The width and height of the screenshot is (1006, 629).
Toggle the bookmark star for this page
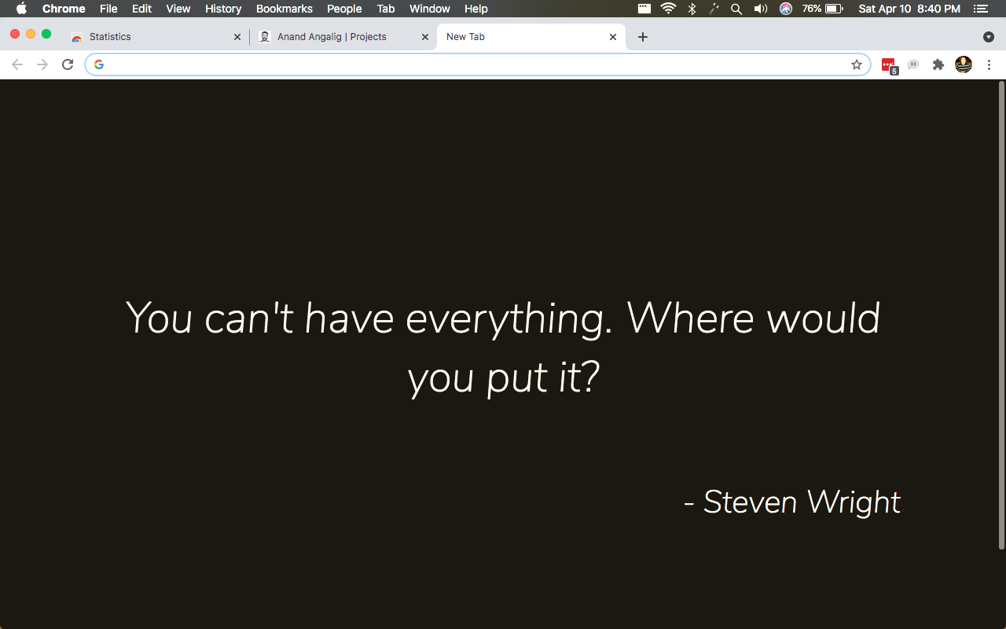click(x=856, y=64)
